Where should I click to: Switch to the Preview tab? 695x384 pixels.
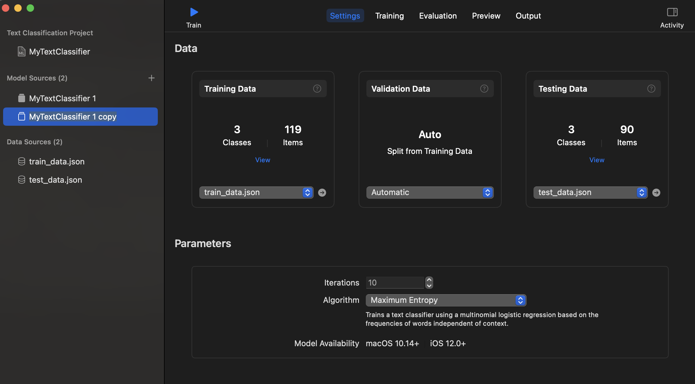pyautogui.click(x=486, y=16)
